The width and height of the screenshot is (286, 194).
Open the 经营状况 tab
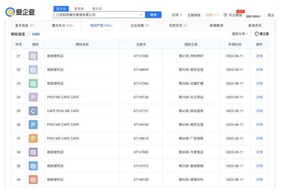(178, 26)
